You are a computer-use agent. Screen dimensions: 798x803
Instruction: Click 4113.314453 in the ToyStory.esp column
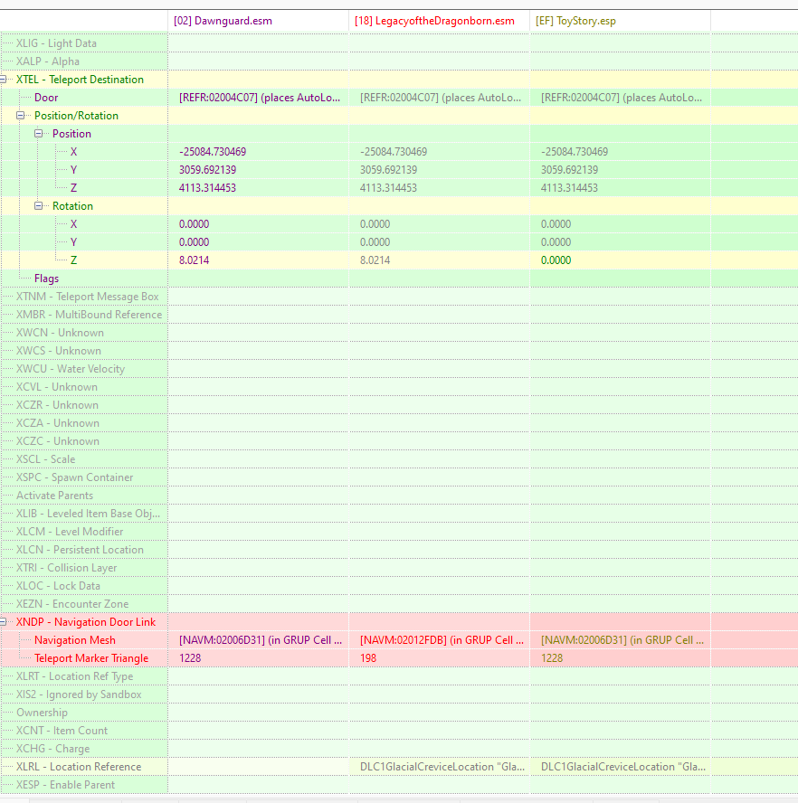pyautogui.click(x=569, y=188)
